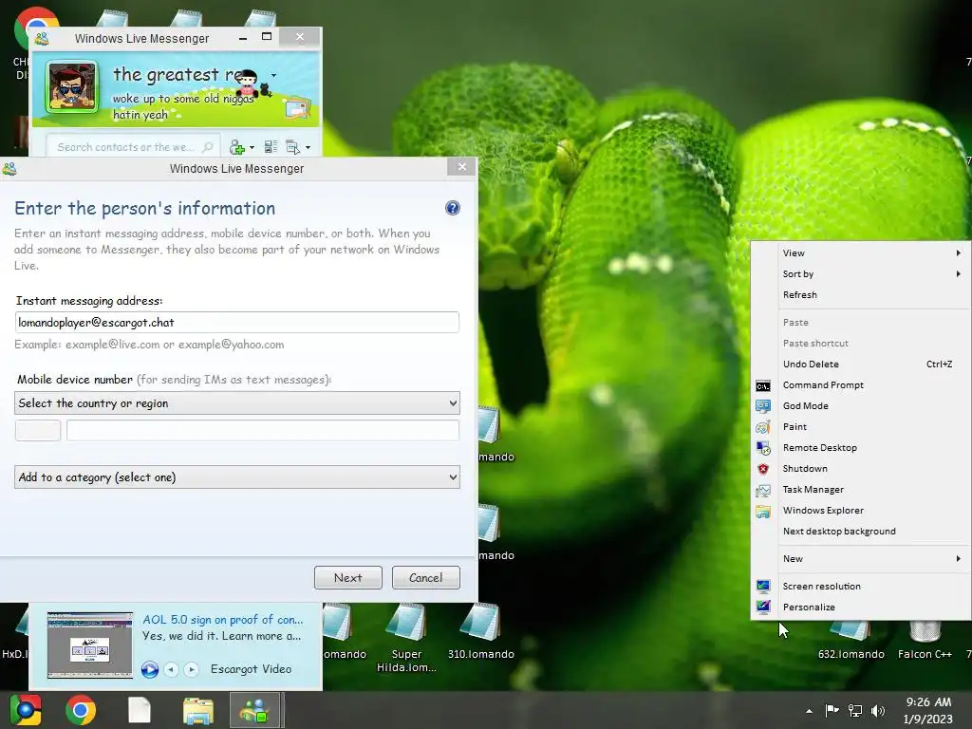Click the Remote Desktop menu icon

coord(763,448)
